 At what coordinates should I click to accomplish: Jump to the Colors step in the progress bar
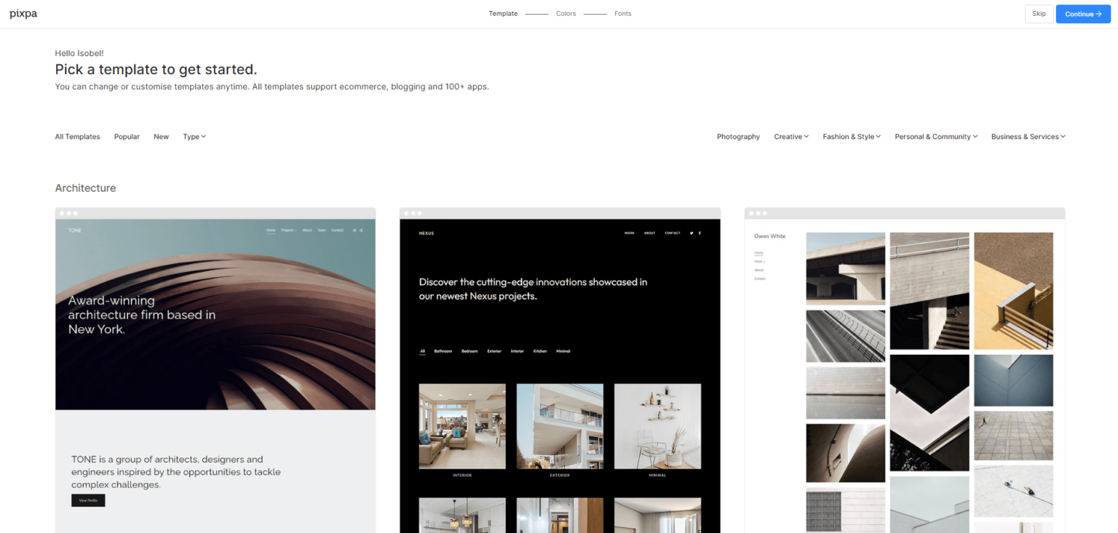pyautogui.click(x=566, y=13)
